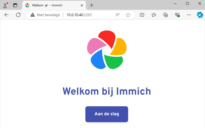The width and height of the screenshot is (205, 128).
Task: Open the split screen icon
Action: point(142,15)
